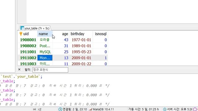198x111 pixels.
Task: Sort by the birthday column header
Action: point(81,34)
